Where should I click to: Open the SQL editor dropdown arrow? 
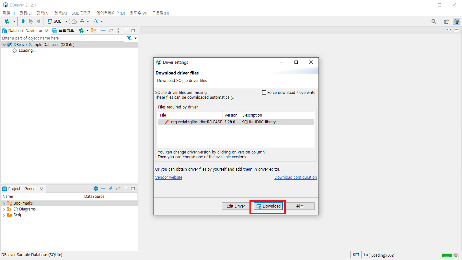coord(67,21)
